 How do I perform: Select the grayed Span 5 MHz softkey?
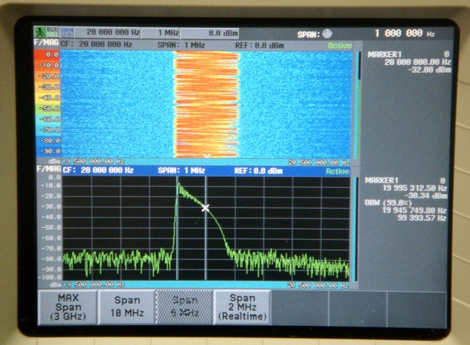click(x=185, y=306)
